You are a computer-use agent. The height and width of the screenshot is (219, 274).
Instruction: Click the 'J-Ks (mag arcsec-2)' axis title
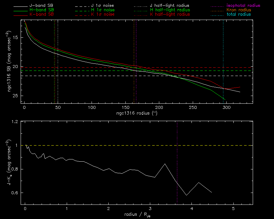[9, 162]
